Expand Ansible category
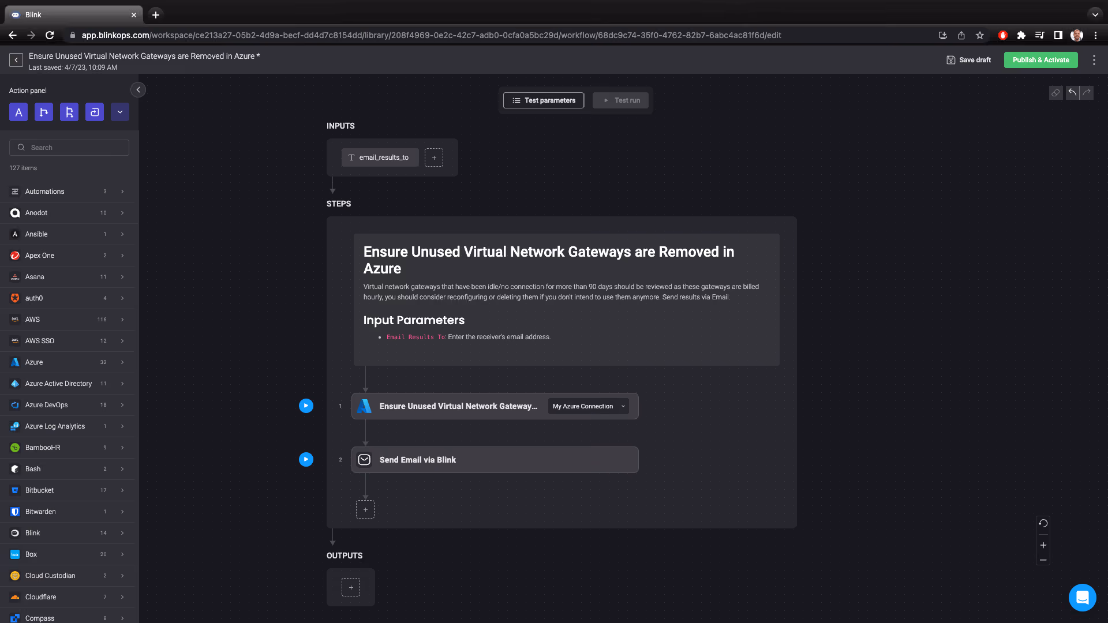Screen dimensions: 1108x623 [x=67, y=234]
